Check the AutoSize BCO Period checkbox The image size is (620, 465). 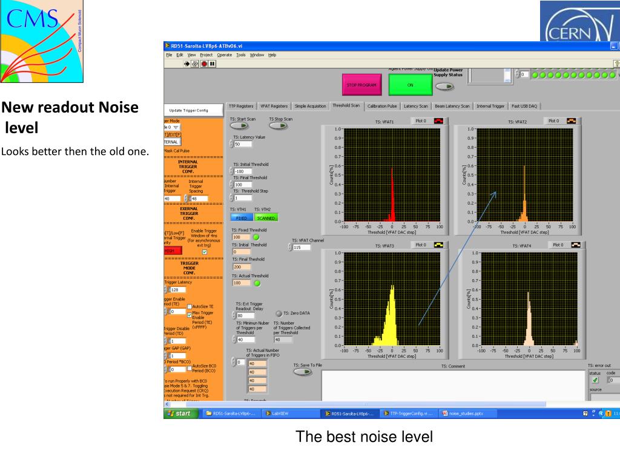click(190, 368)
